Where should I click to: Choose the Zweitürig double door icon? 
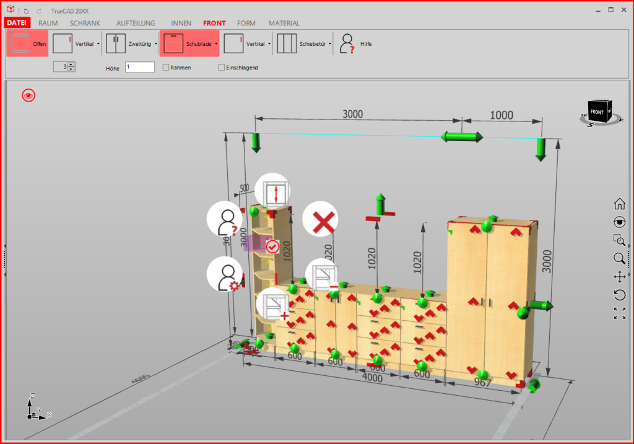point(116,44)
